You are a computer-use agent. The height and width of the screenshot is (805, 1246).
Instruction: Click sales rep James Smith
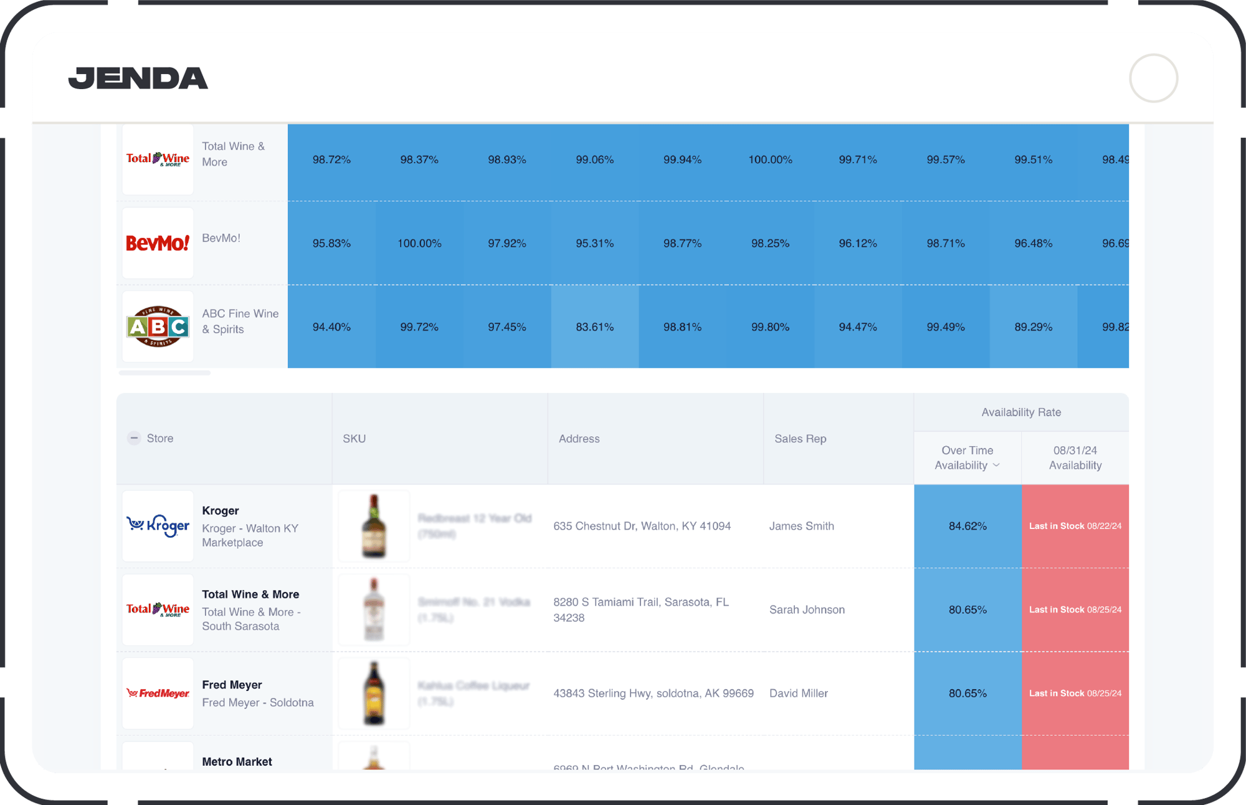pyautogui.click(x=801, y=526)
